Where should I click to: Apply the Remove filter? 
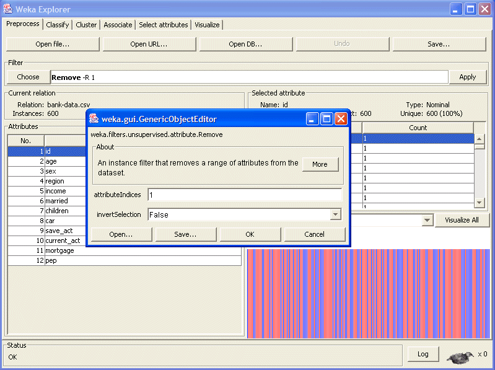point(467,77)
